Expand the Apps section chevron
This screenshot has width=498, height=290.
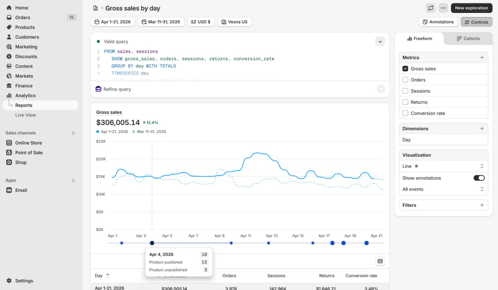73,181
